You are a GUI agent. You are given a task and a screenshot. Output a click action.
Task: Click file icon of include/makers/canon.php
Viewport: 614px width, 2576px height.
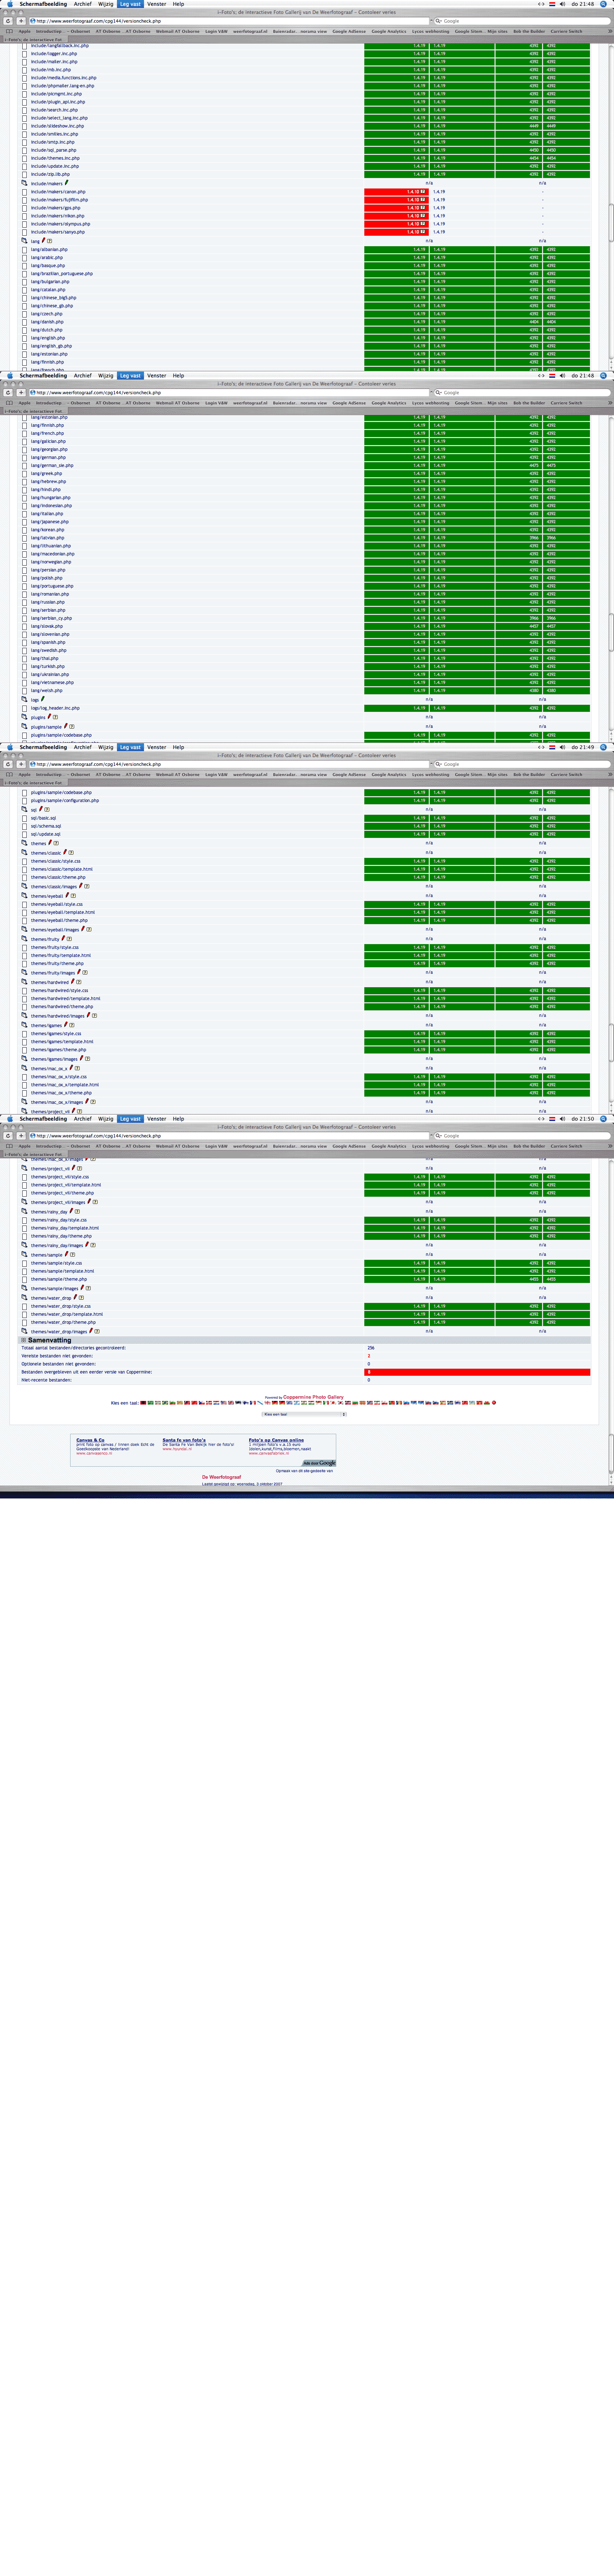point(25,192)
